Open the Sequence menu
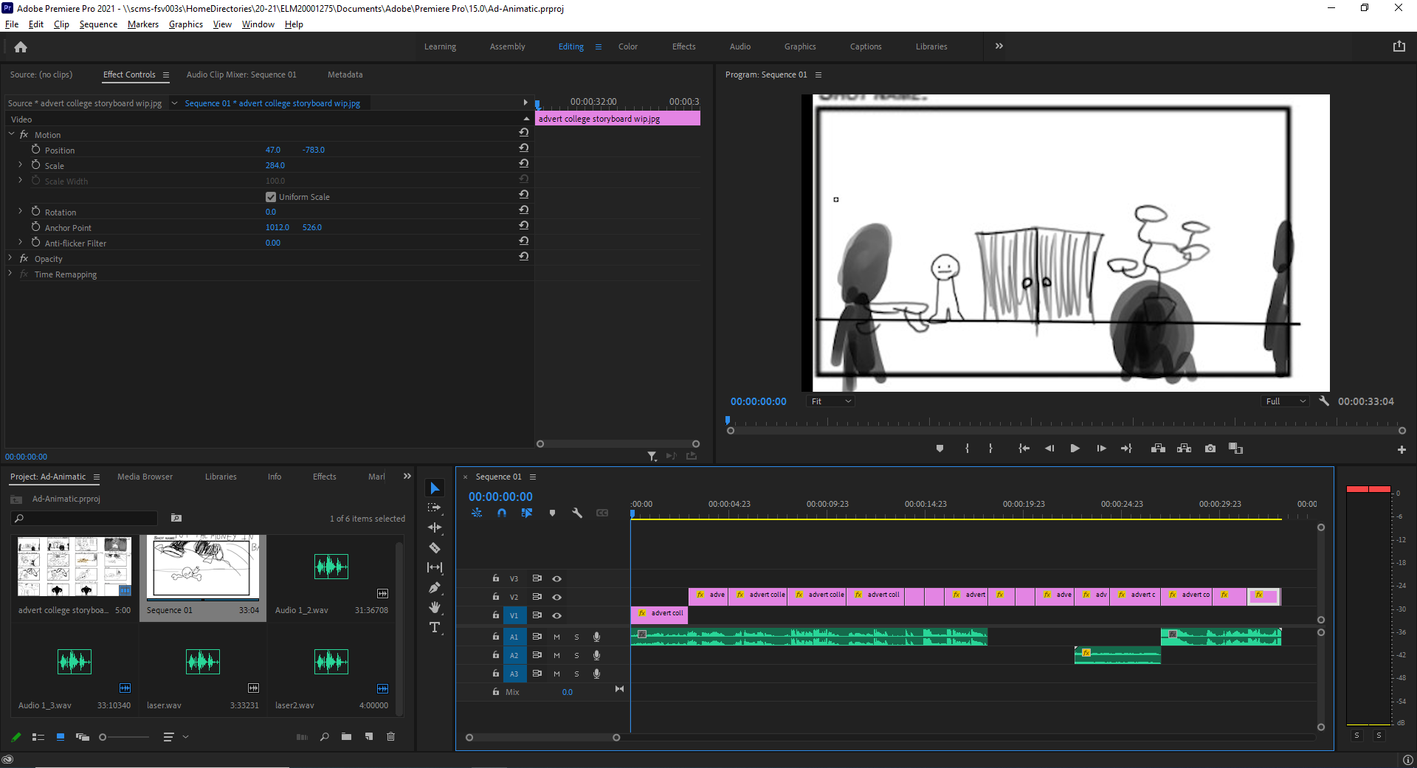1417x768 pixels. click(x=97, y=24)
